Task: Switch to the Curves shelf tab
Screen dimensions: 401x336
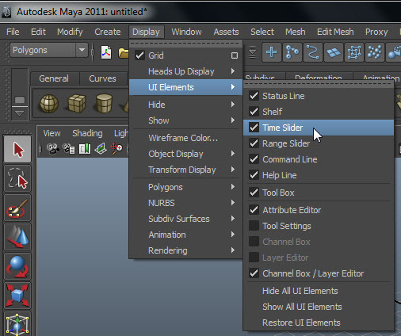Action: pos(102,78)
